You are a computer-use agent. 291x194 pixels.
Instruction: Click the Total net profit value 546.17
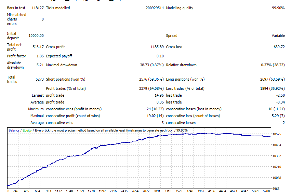coord(38,47)
